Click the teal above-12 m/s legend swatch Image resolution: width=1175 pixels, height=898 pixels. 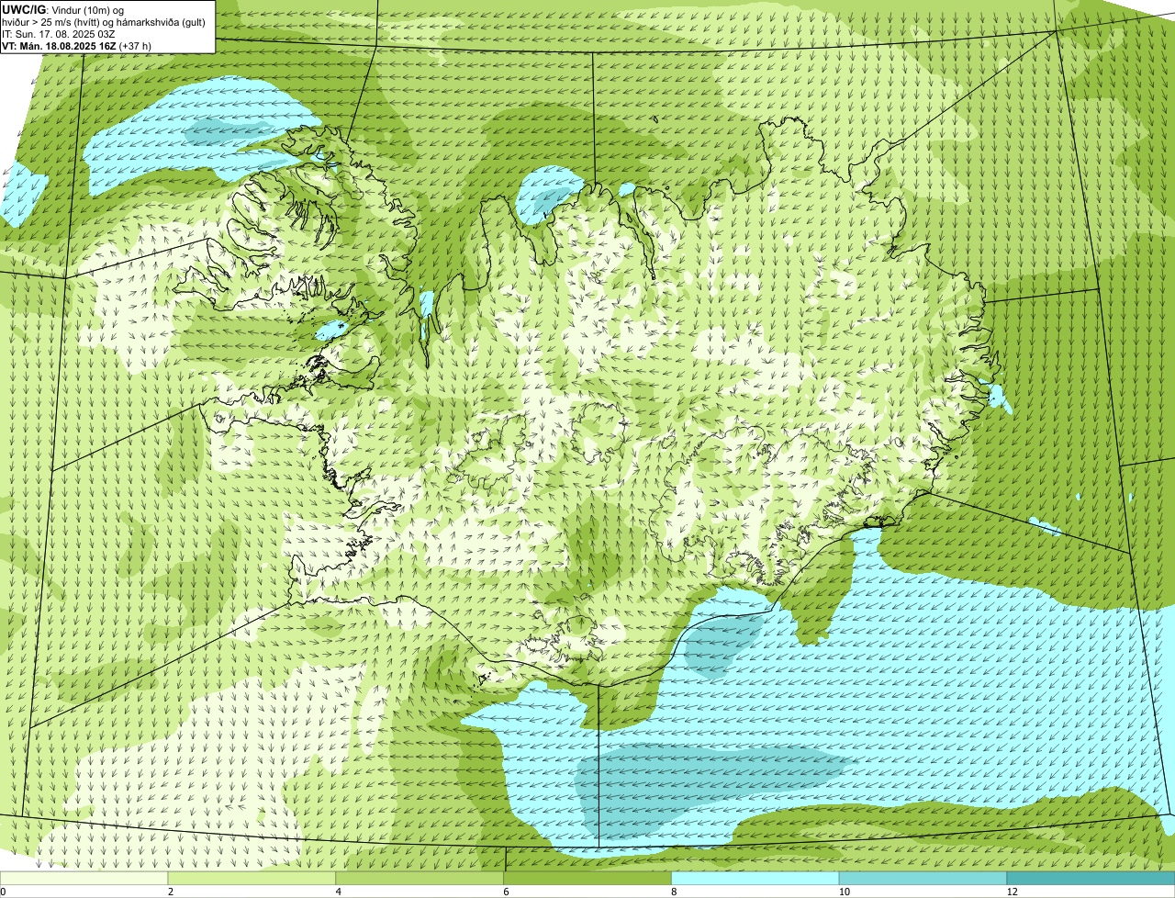[x=1091, y=879]
